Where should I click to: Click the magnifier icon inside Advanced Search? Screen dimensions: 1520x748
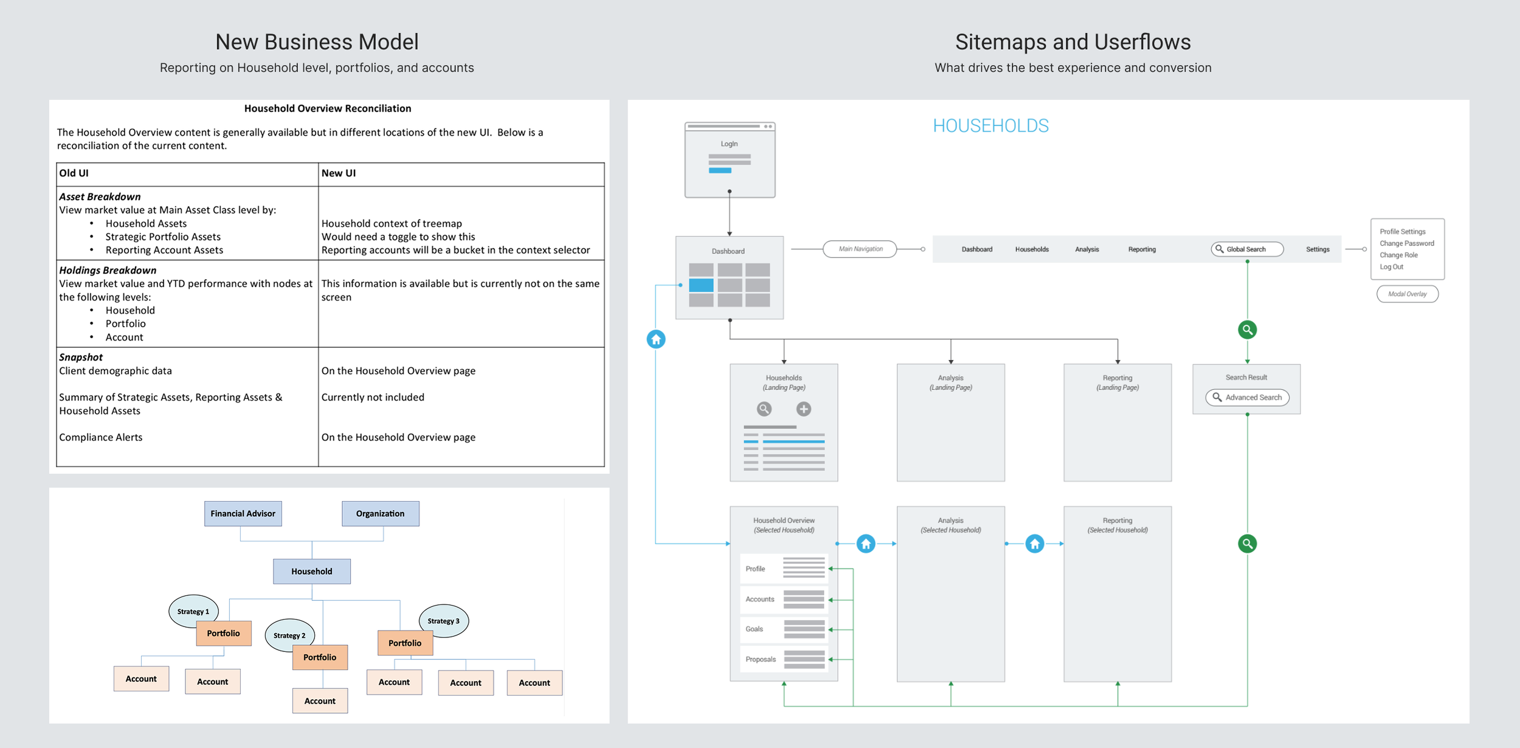coord(1217,397)
